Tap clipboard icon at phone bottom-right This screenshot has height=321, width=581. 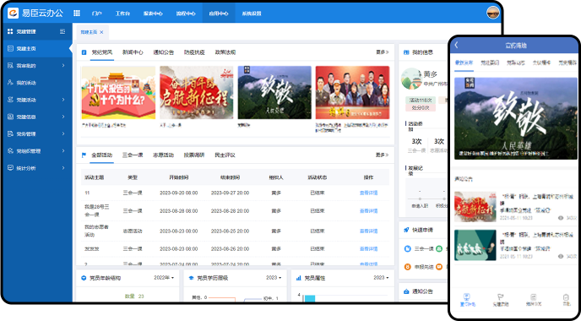[566, 297]
